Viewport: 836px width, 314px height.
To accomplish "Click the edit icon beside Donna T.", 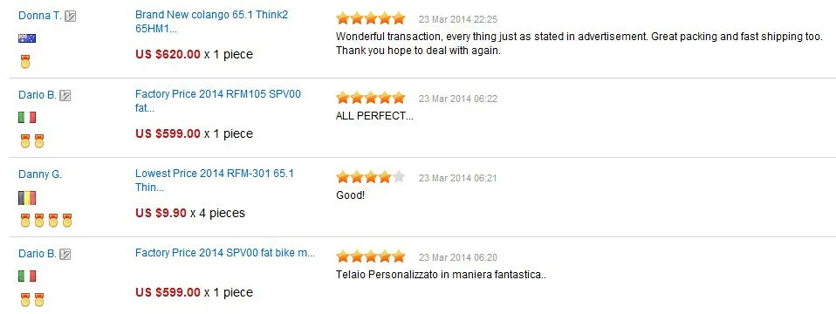I will [71, 17].
